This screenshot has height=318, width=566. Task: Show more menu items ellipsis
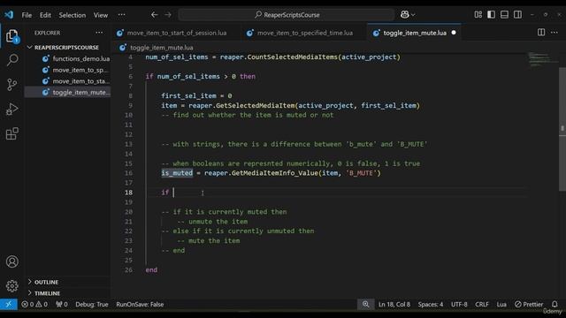pyautogui.click(x=122, y=15)
